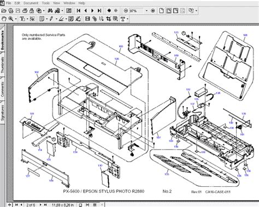The width and height of the screenshot is (259, 207).
Task: Select the Zoom In magnifier tool
Action: (11, 19)
